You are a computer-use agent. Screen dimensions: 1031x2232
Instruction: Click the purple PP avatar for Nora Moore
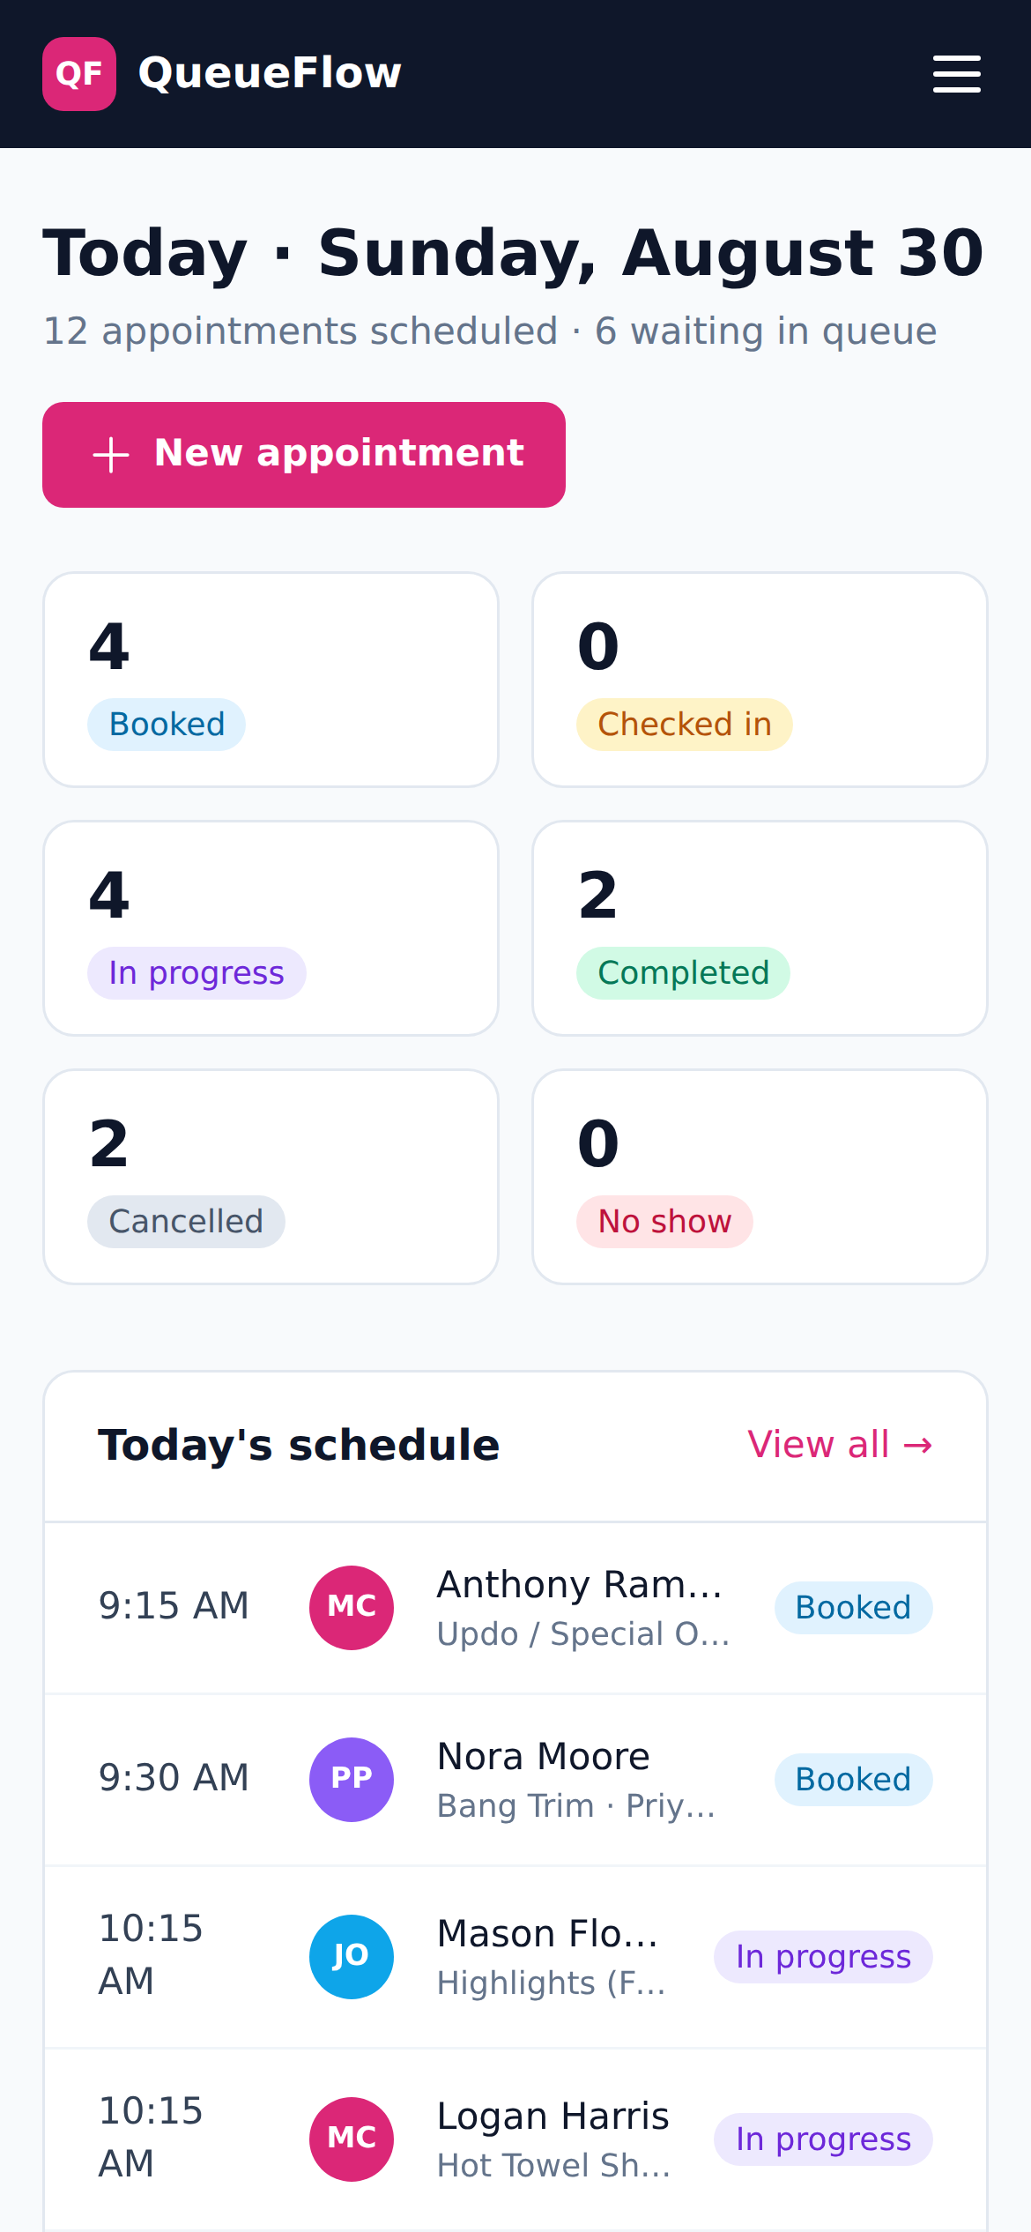click(352, 1779)
